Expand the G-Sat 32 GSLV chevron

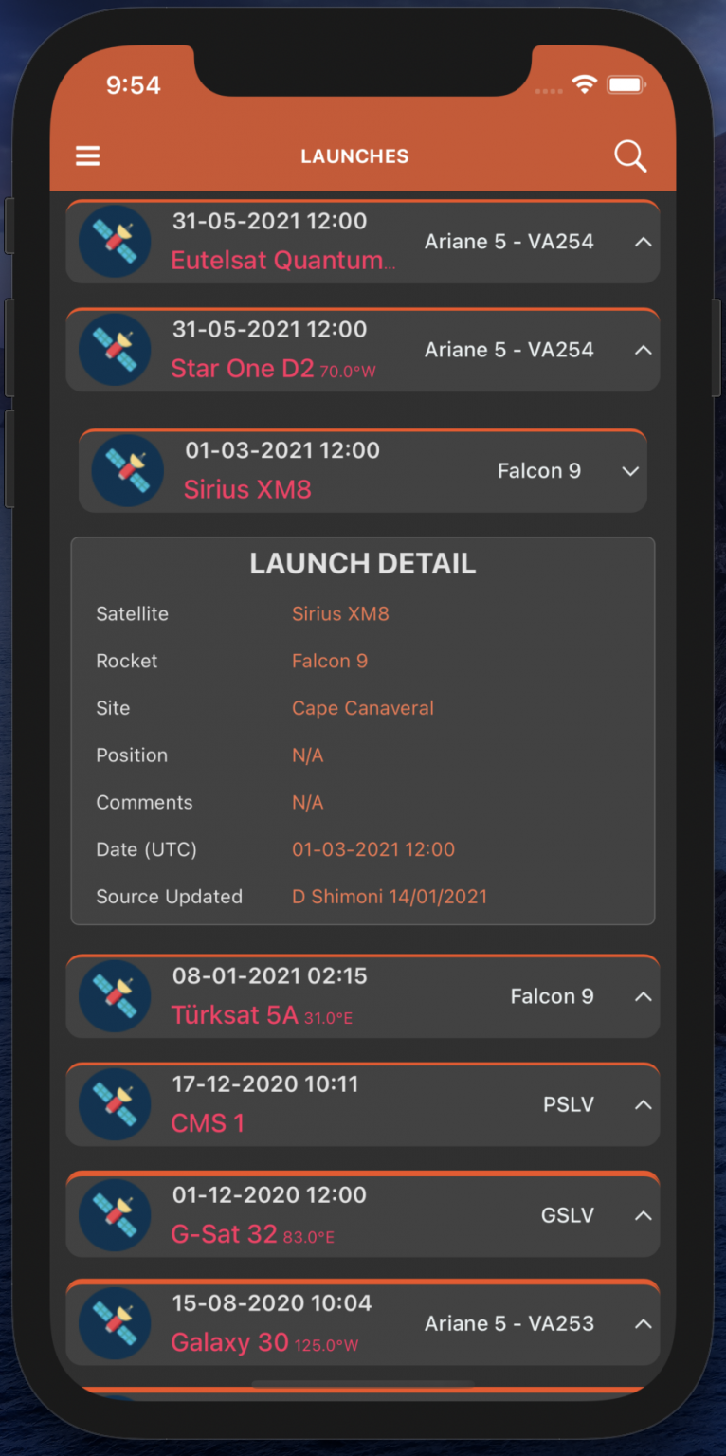(644, 1215)
